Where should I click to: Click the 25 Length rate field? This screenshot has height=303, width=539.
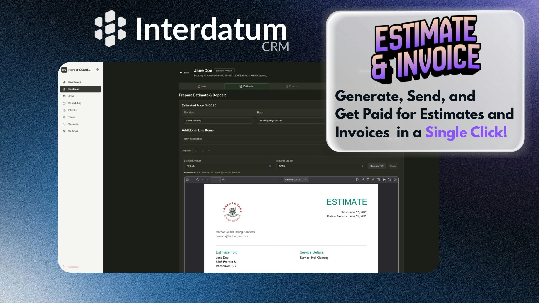(291, 121)
